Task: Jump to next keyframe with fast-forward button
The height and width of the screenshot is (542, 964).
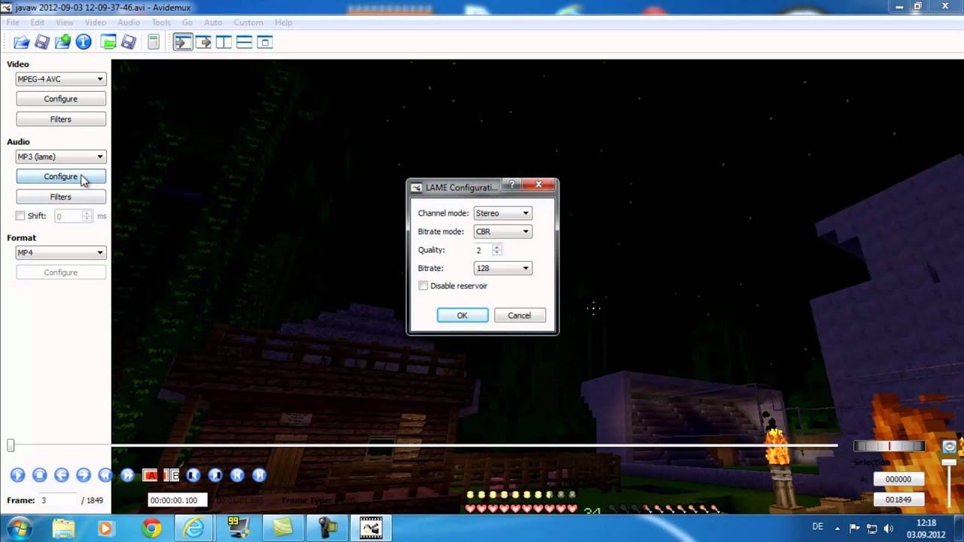Action: (x=127, y=475)
